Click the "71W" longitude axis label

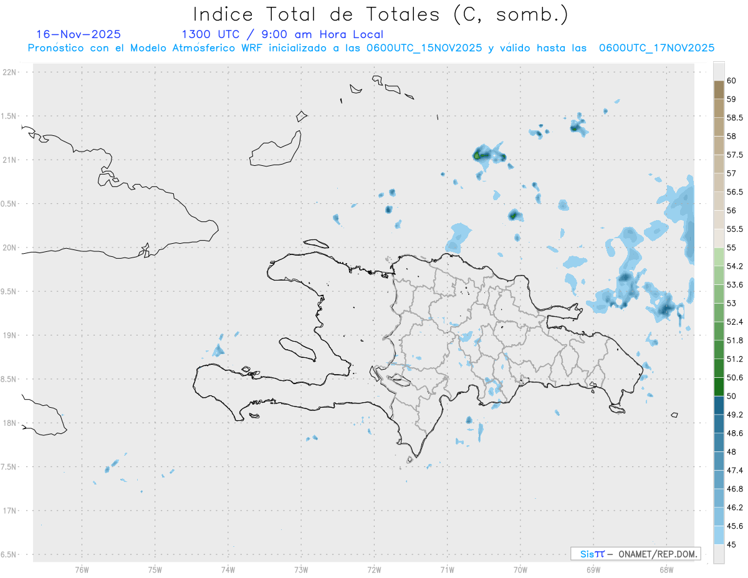447,570
